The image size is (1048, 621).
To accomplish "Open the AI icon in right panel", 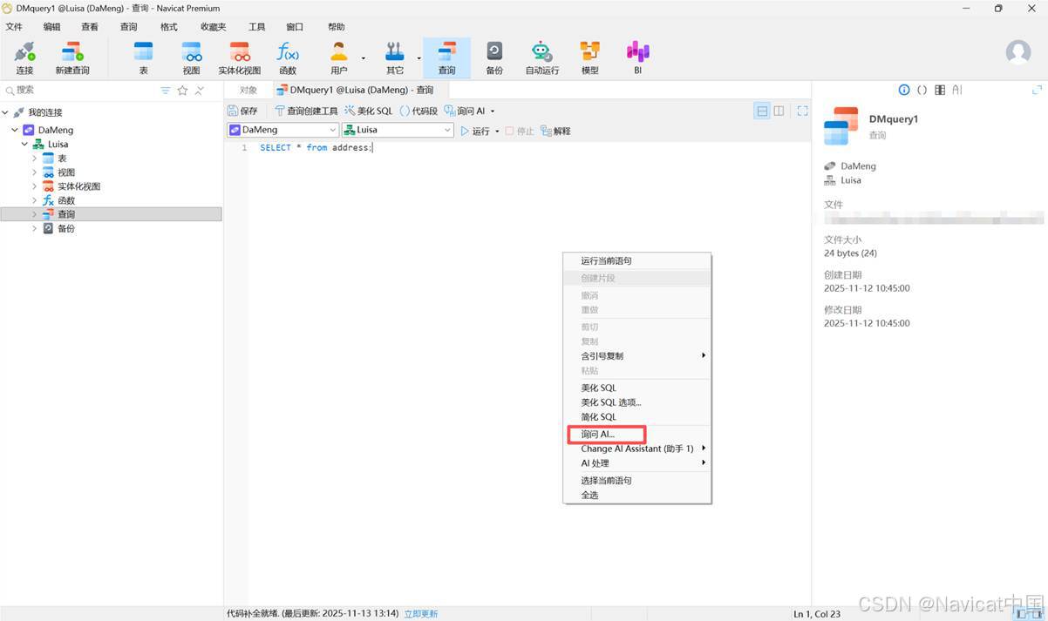I will coord(956,90).
